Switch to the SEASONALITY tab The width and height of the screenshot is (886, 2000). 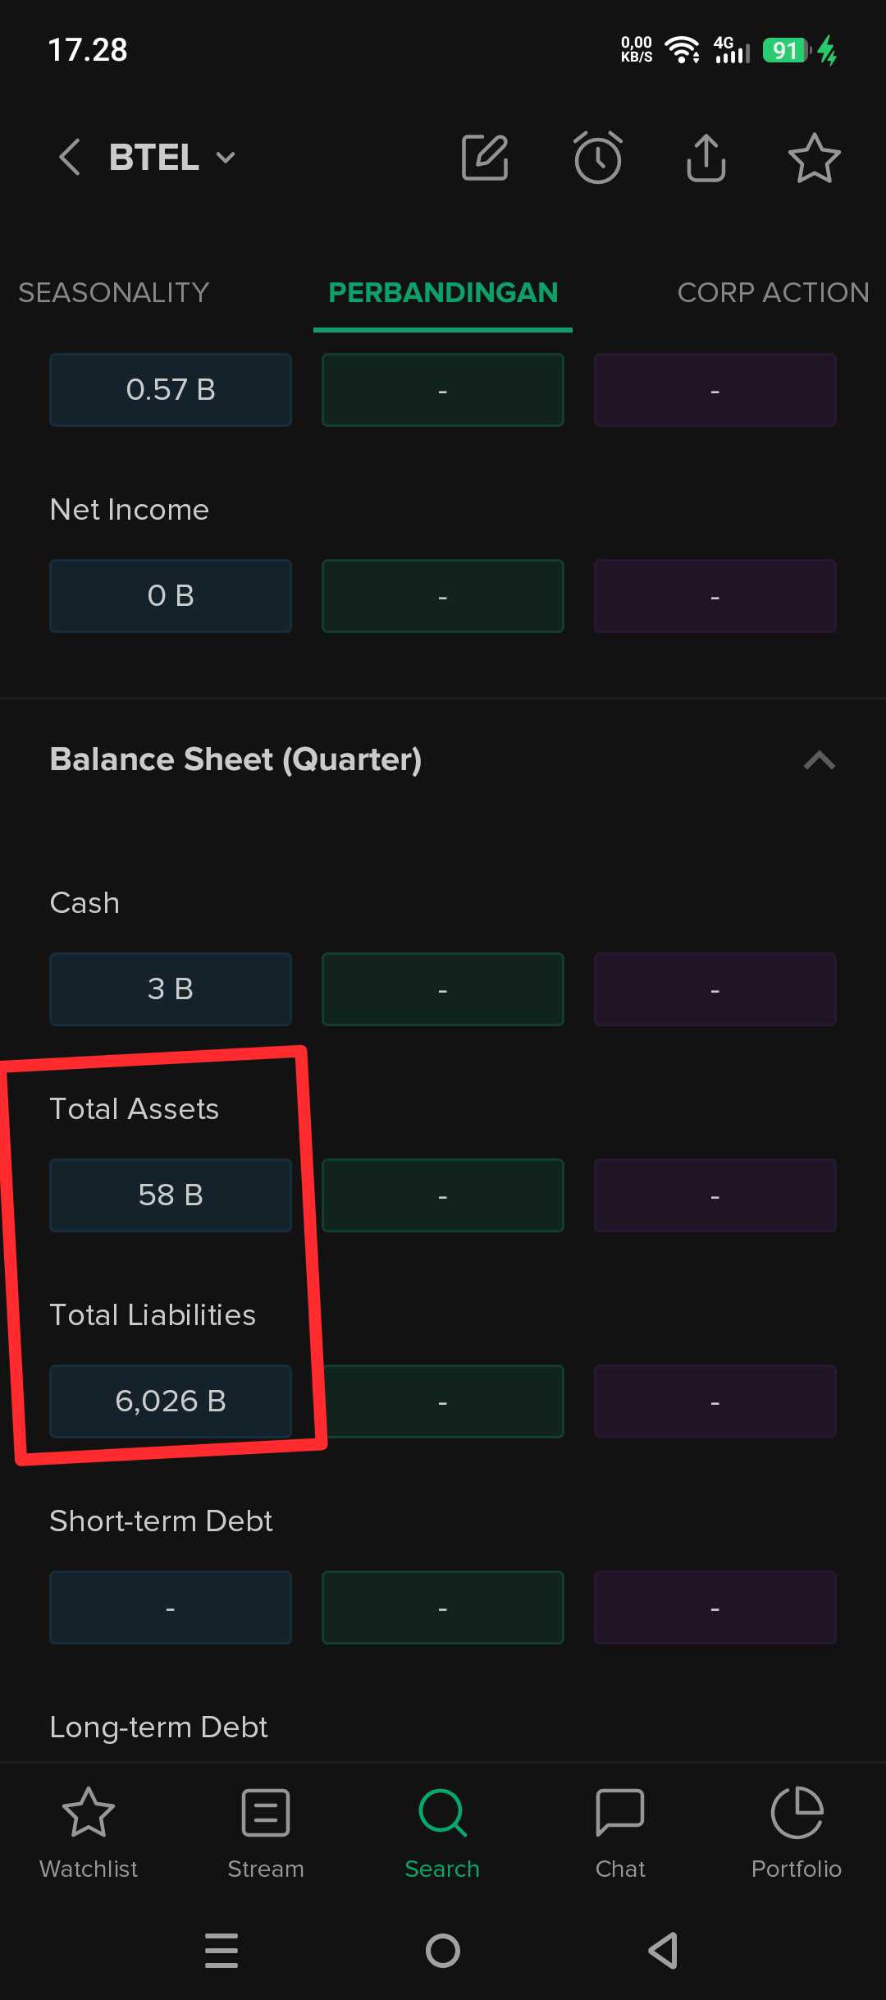(114, 293)
